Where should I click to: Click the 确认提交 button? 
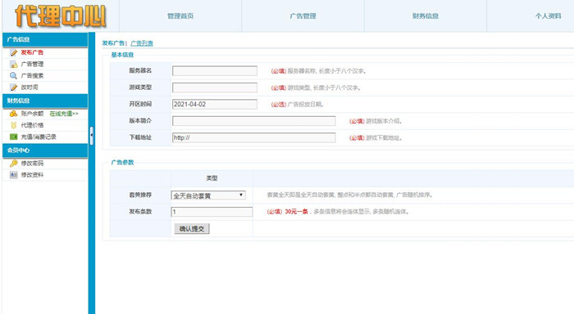point(192,229)
